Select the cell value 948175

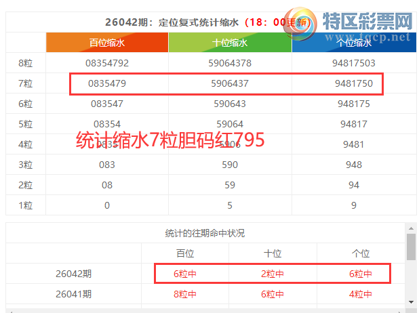tap(354, 104)
